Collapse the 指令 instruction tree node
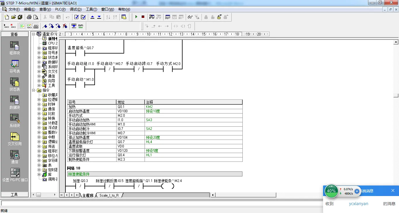The image size is (399, 213). coord(34,90)
